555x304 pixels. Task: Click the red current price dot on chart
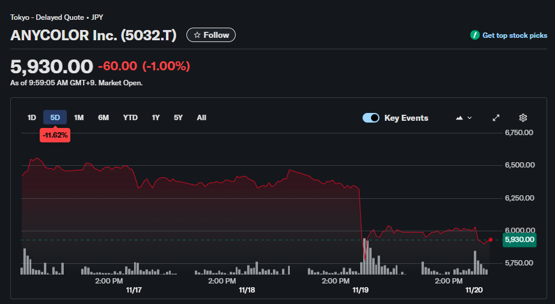coord(491,240)
